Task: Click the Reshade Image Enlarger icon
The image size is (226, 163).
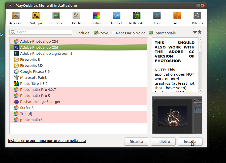Action: [x=16, y=102]
